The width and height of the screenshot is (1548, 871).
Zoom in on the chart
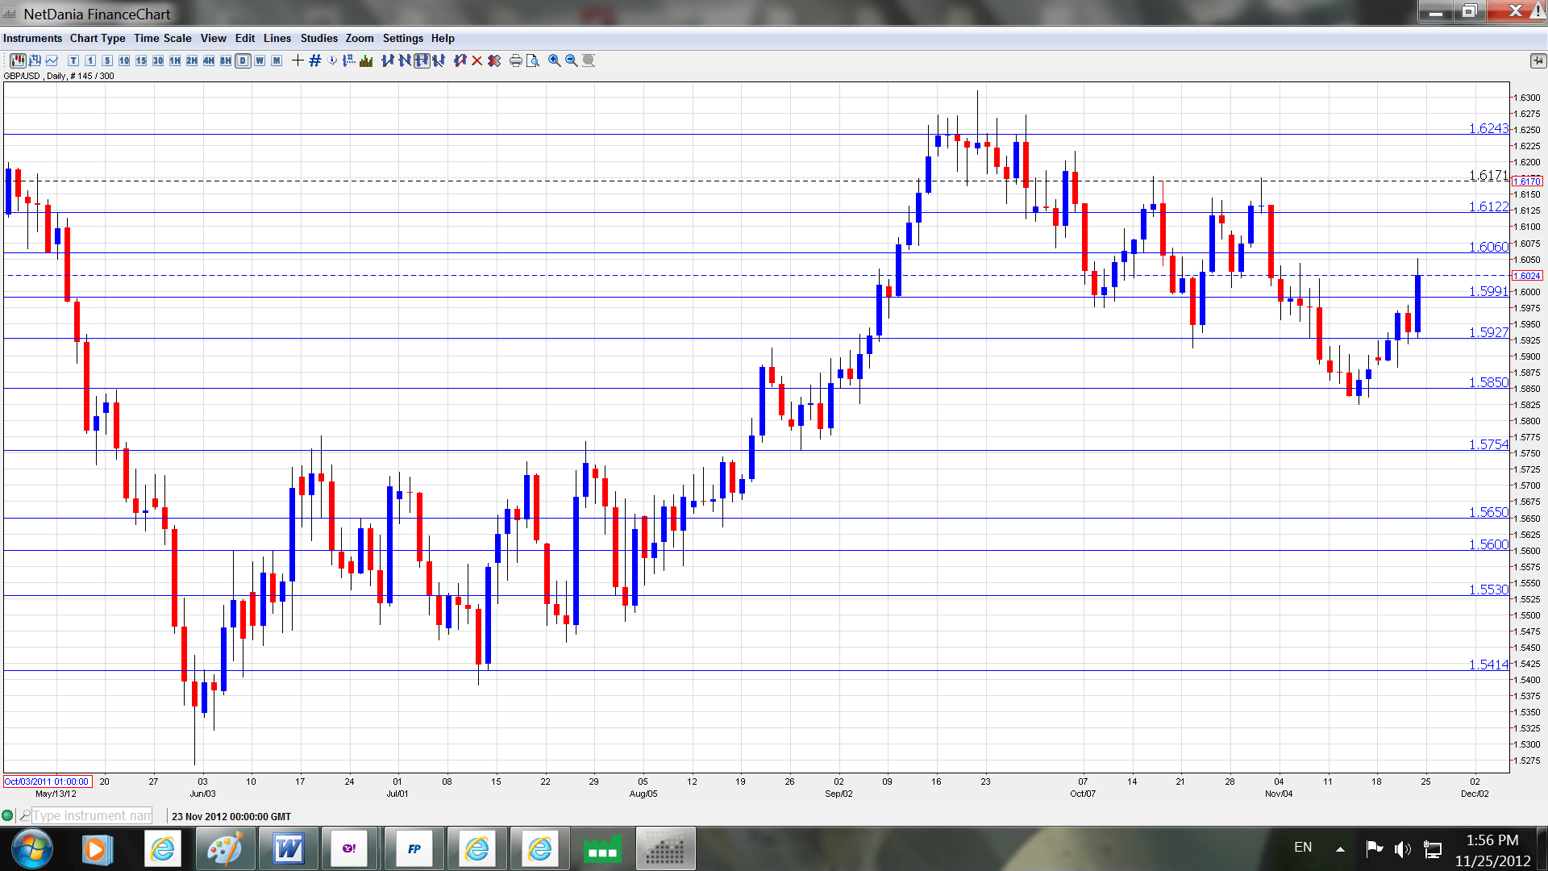click(555, 60)
